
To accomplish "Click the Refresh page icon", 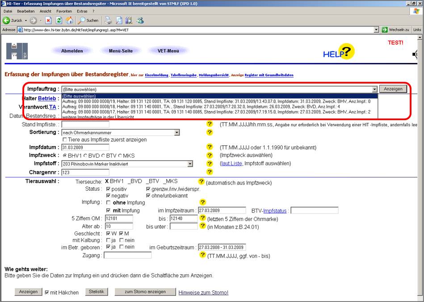I will point(59,21).
